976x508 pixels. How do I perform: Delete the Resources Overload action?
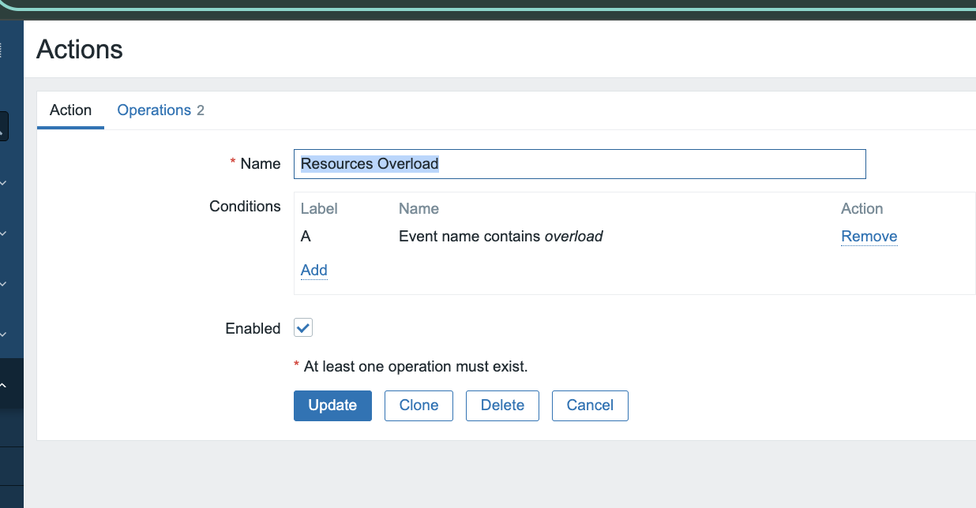(x=502, y=405)
